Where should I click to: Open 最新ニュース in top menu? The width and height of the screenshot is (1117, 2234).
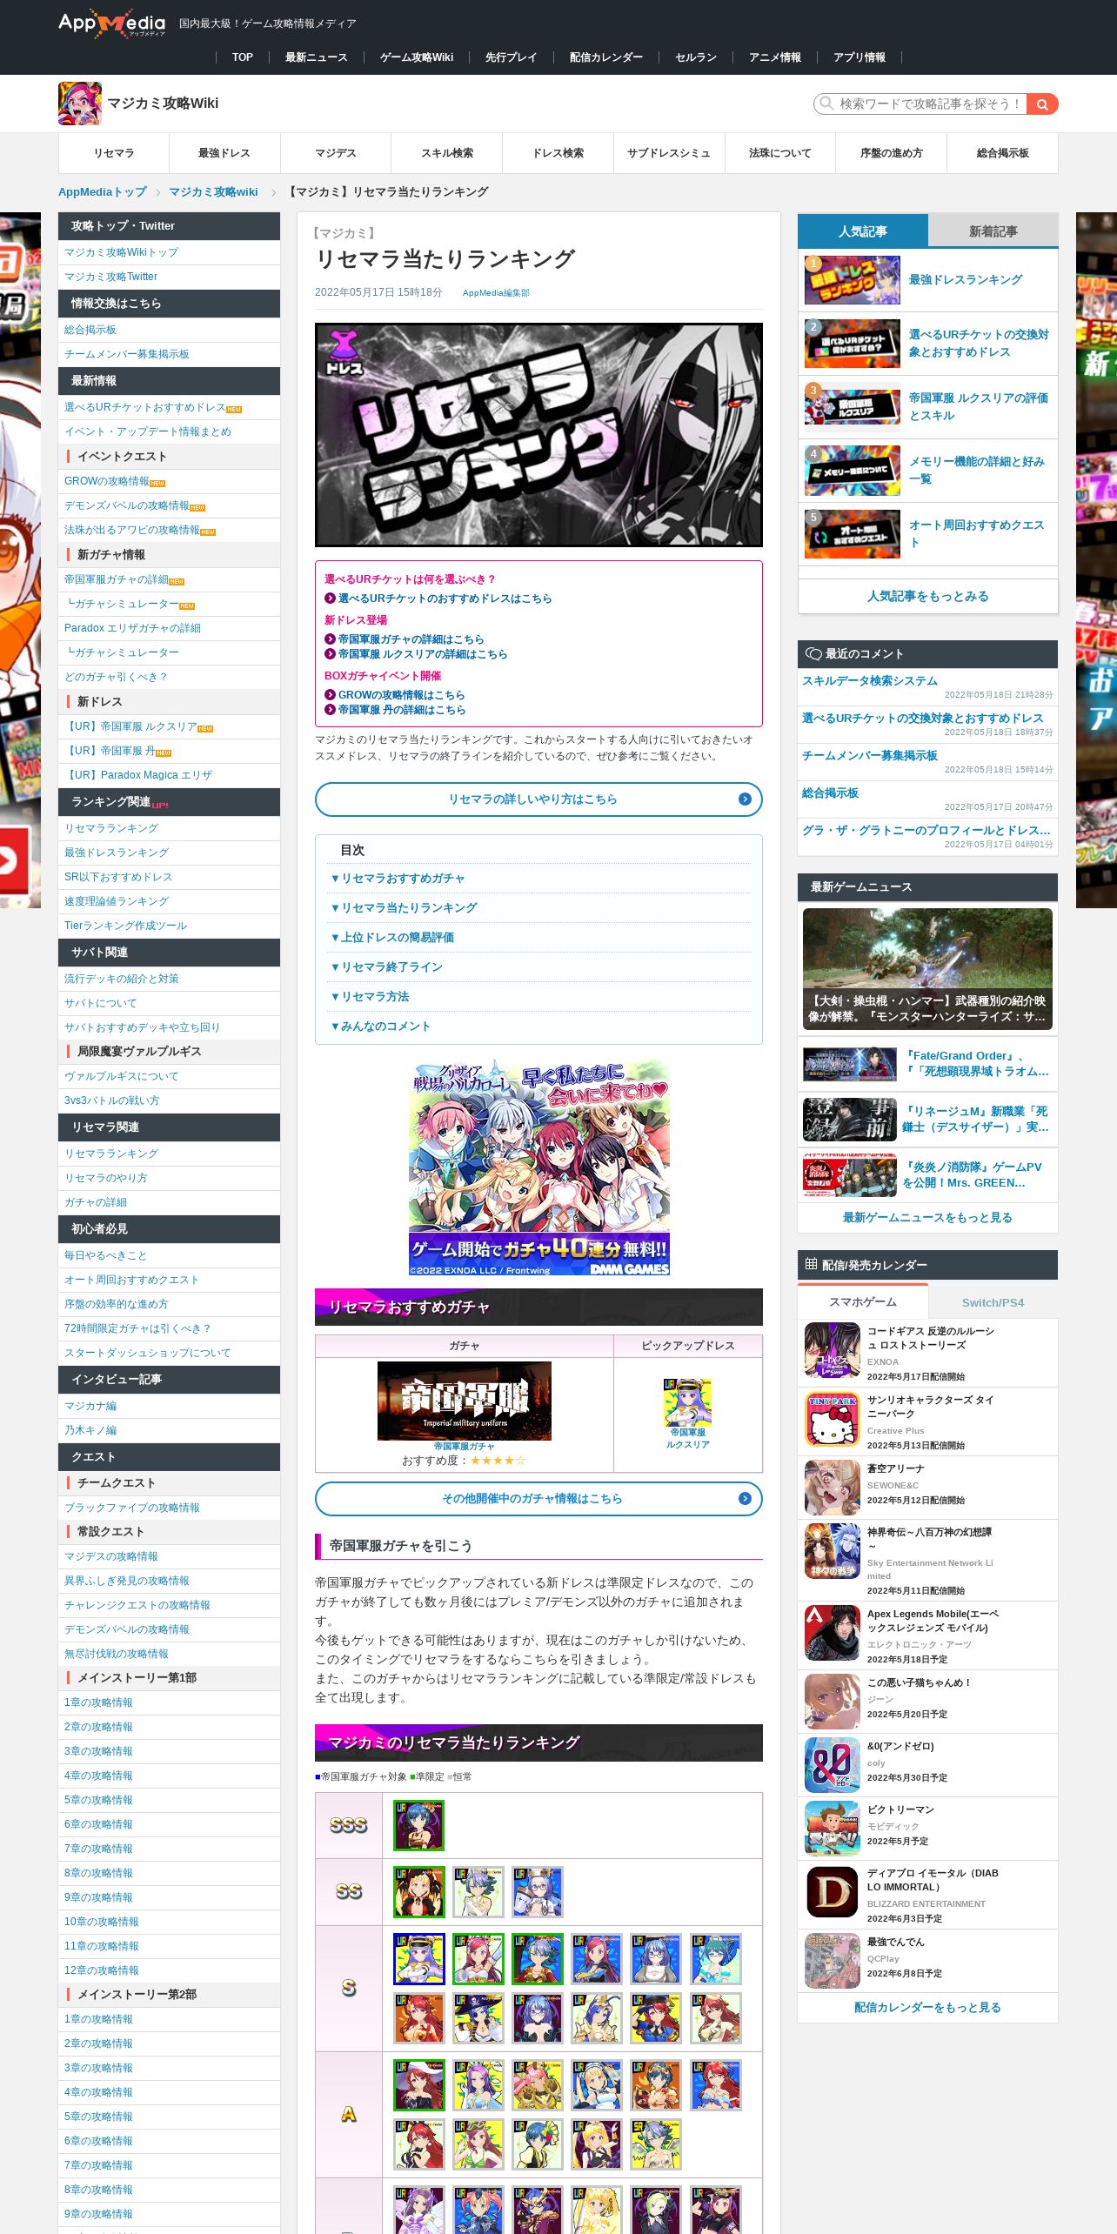[316, 57]
